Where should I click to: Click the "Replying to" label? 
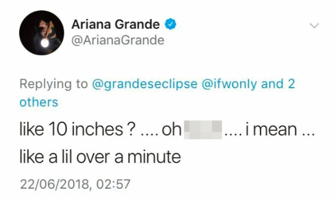click(x=54, y=84)
